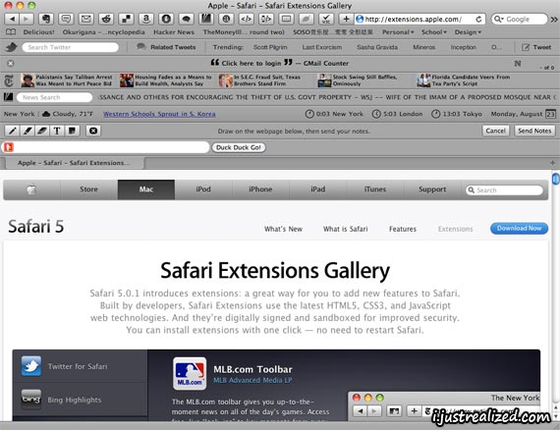
Task: Open the Evernote elephant toolbar icon
Action: coord(46,19)
